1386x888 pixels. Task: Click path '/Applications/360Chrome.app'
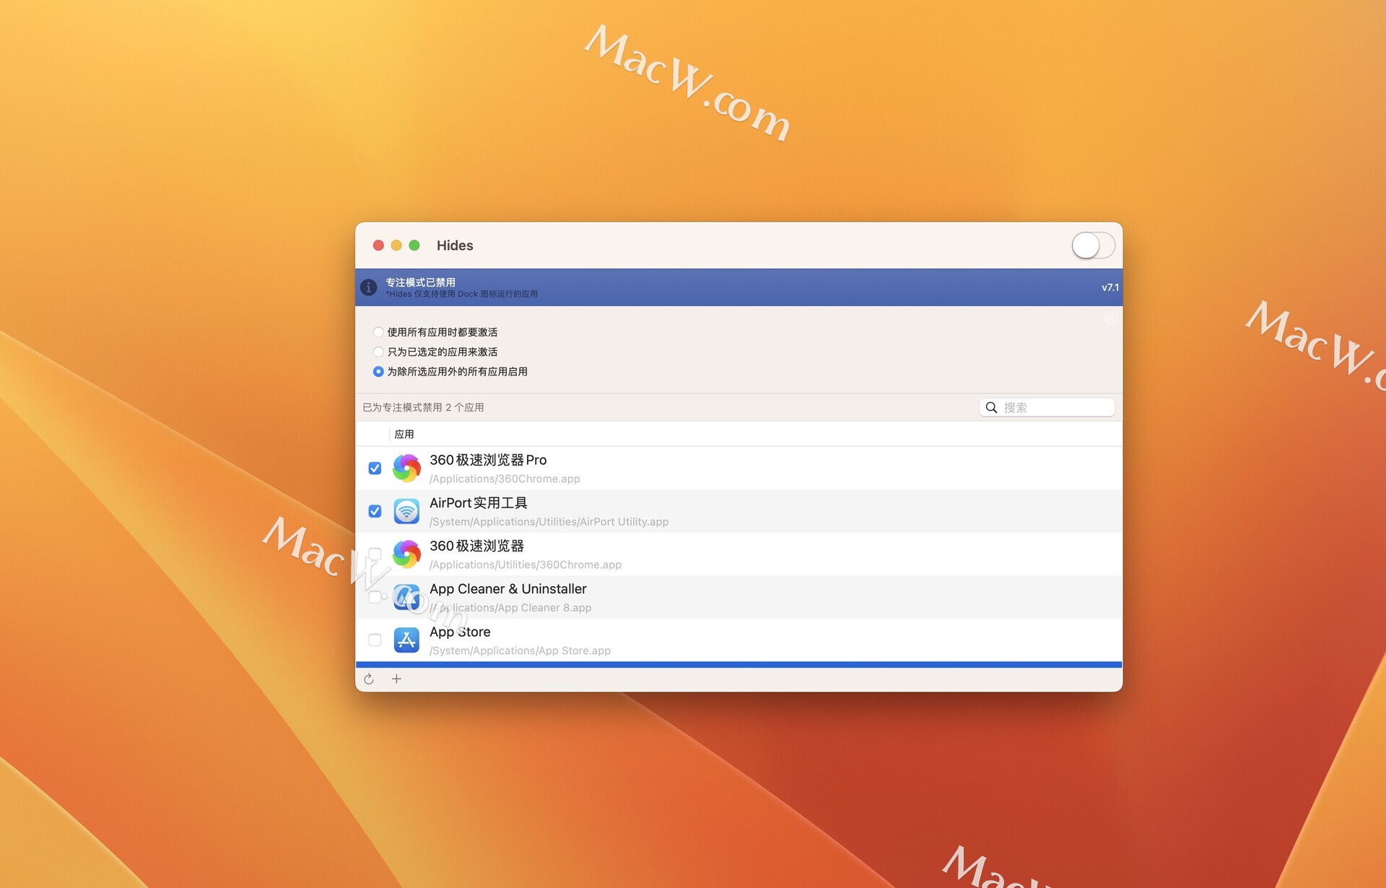coord(505,479)
